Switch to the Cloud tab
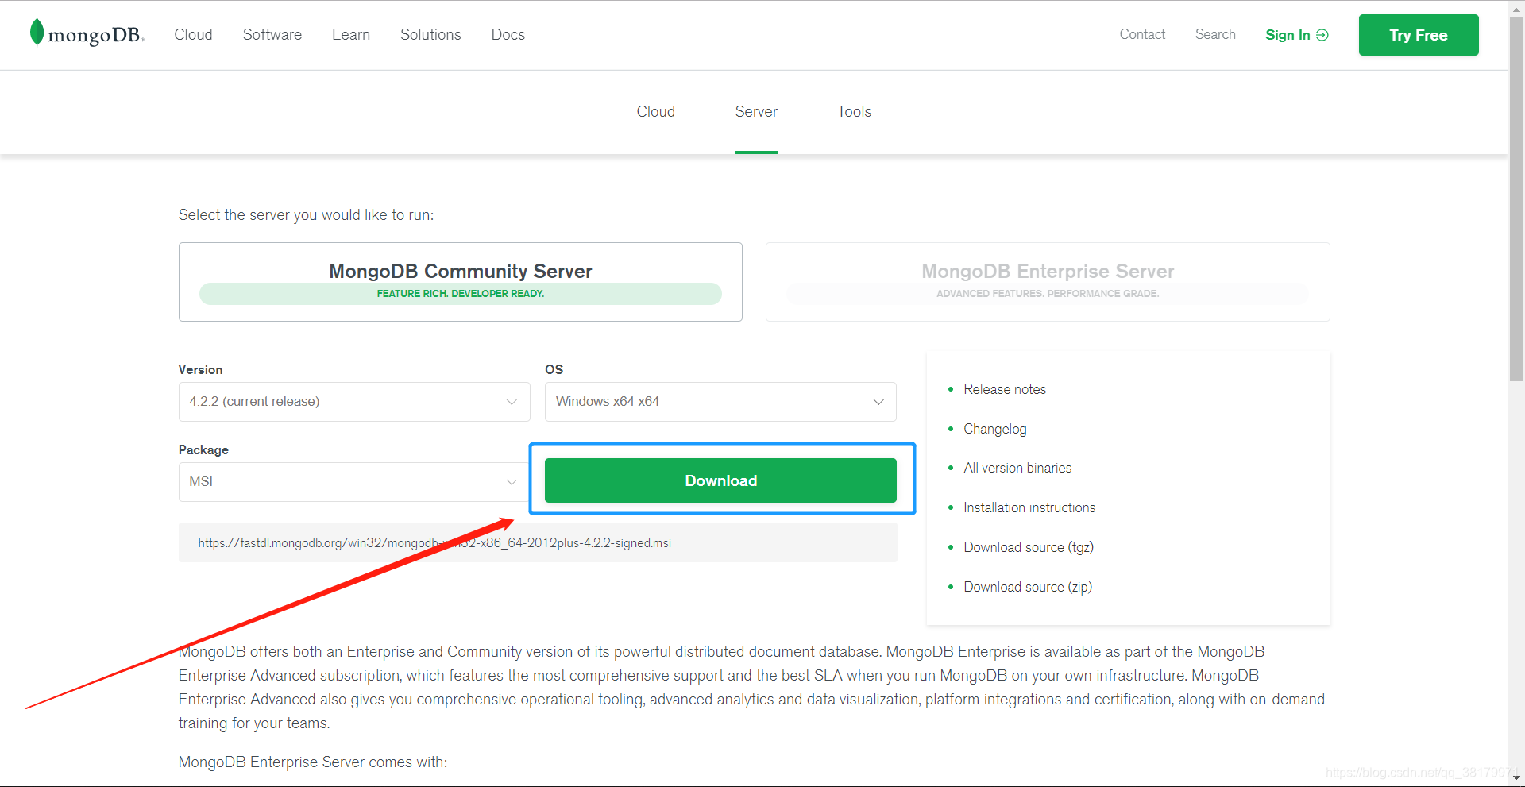 (x=654, y=111)
